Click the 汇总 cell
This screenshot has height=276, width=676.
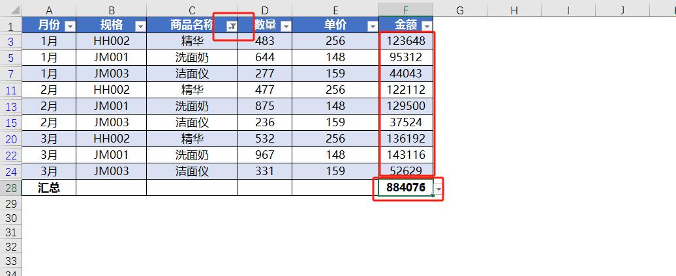point(49,188)
